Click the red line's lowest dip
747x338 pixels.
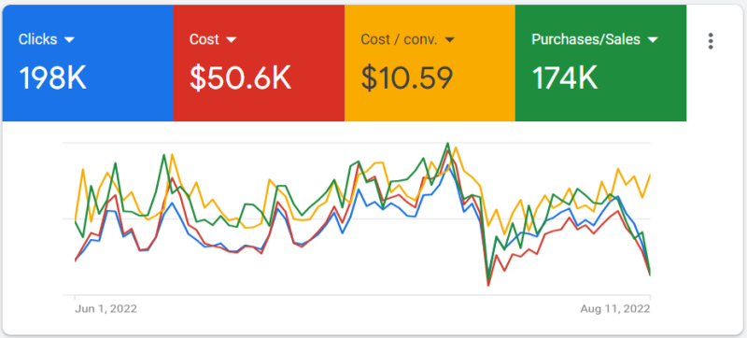488,285
